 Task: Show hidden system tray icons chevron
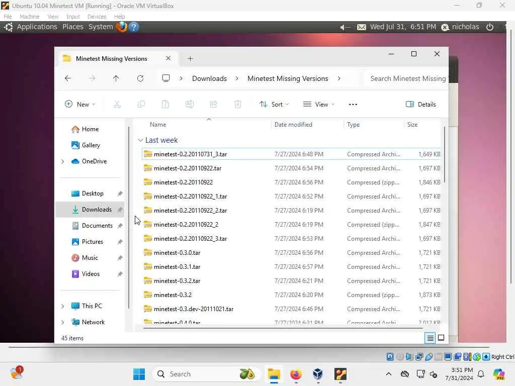point(389,374)
